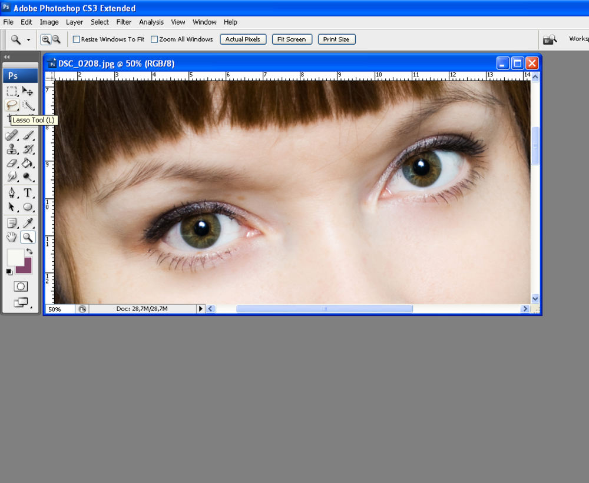
Task: Click the Fit Screen button
Action: pos(292,39)
